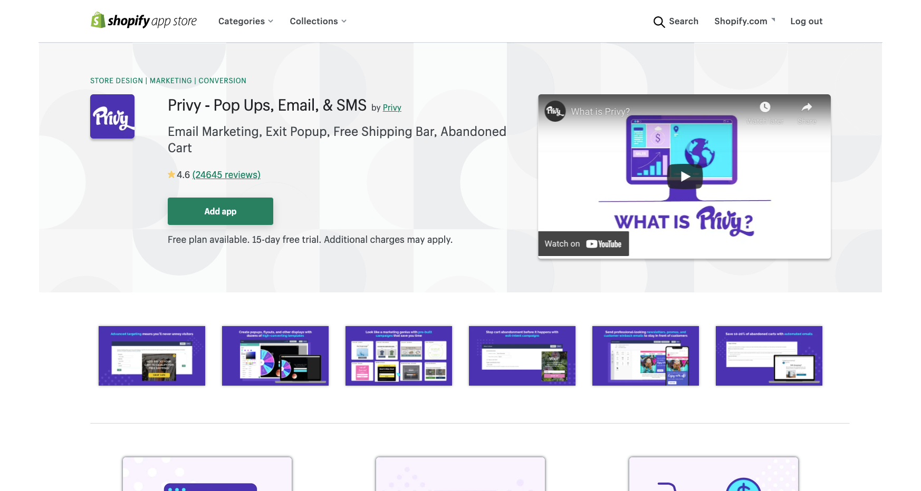The image size is (921, 491).
Task: Click the app title Privy - Pop Ups, Email, & SMS
Action: (x=267, y=105)
